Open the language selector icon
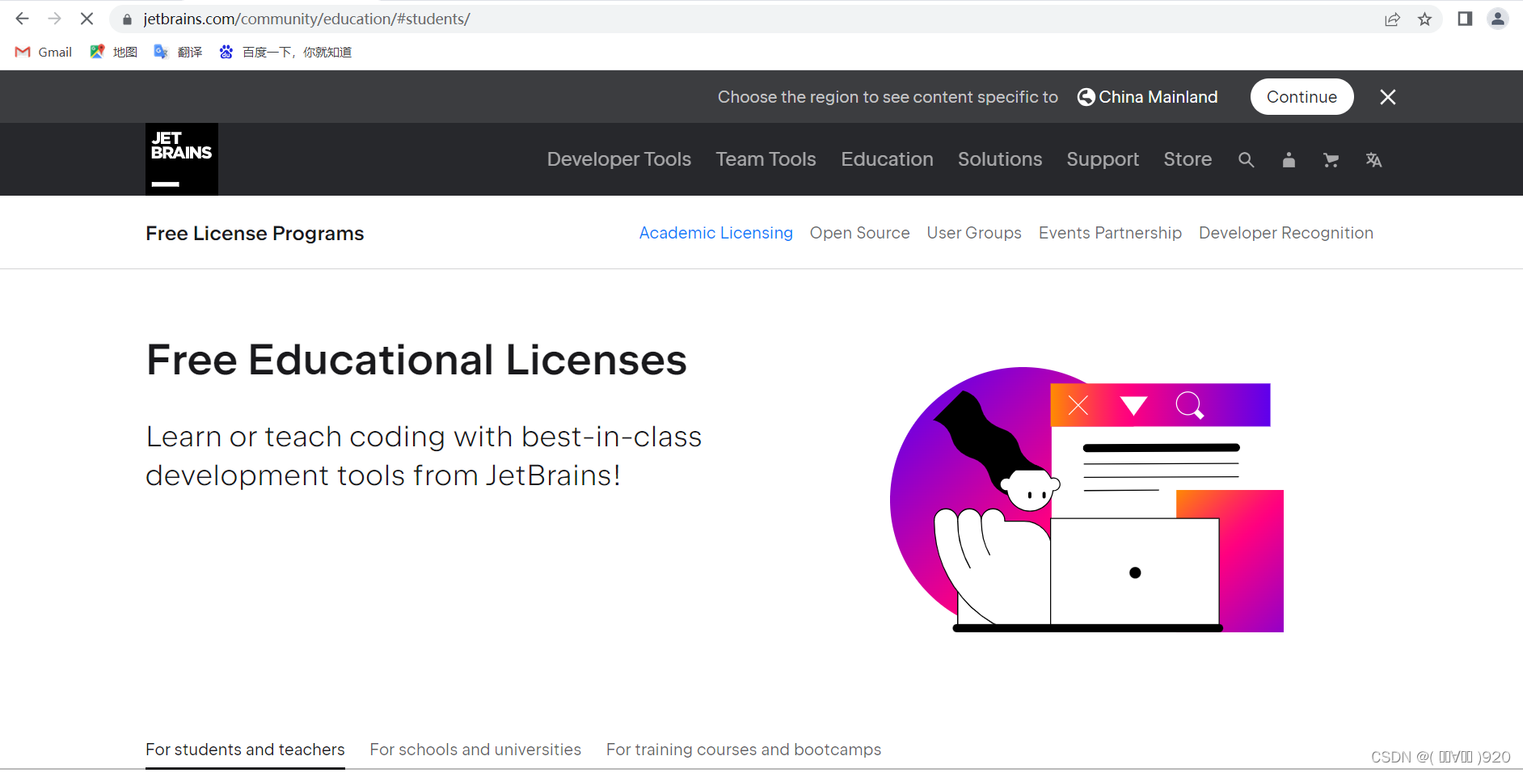The width and height of the screenshot is (1523, 773). click(x=1373, y=160)
